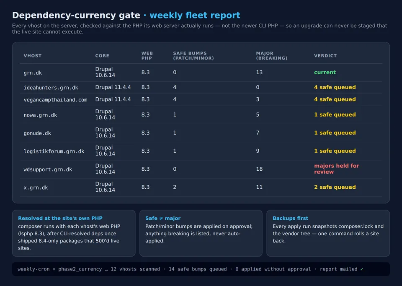402x286 pixels.
Task: Select the nowa.grn.dk vhost cell
Action: [40, 115]
